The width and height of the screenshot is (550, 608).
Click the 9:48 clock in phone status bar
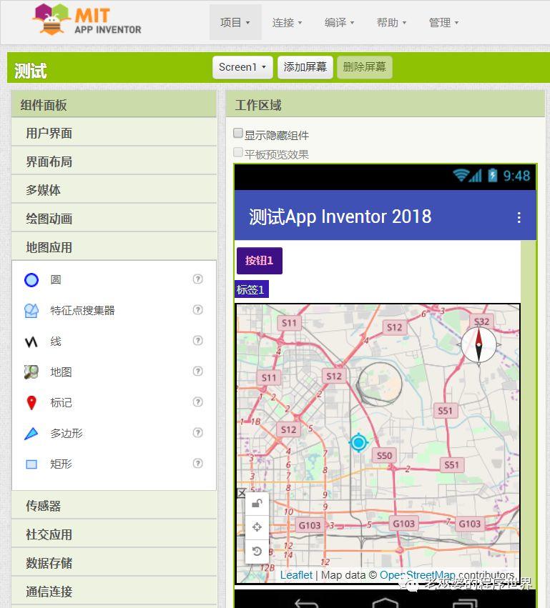[x=516, y=176]
